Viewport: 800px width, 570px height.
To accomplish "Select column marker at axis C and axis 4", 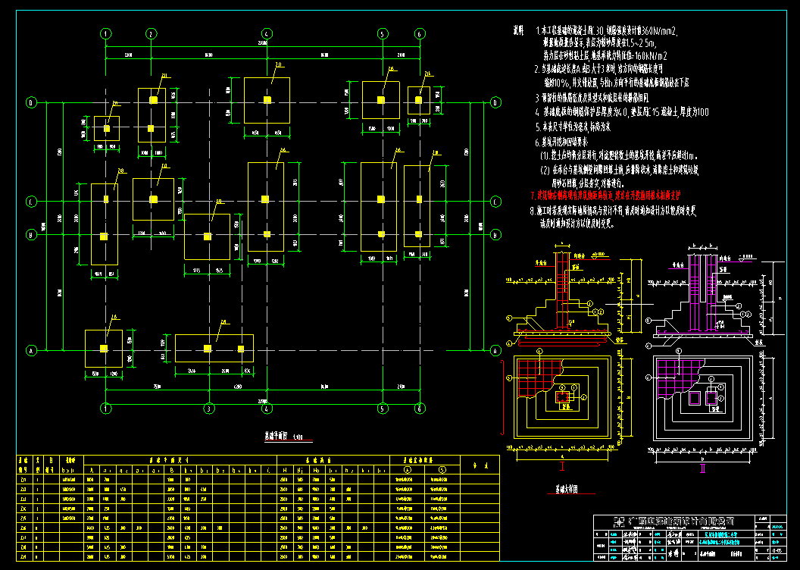I will point(265,199).
